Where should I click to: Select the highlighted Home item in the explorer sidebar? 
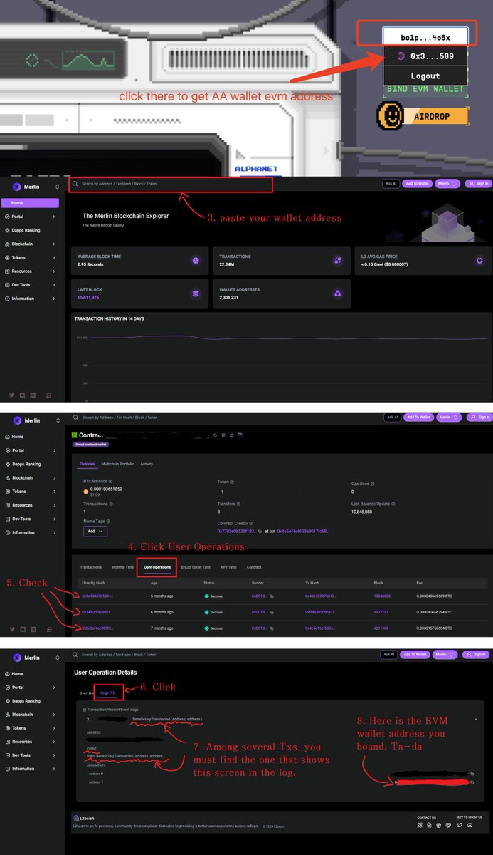pos(31,203)
